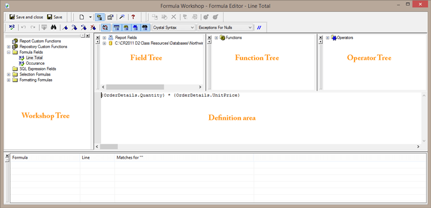Select the Line Total formula

[34, 57]
